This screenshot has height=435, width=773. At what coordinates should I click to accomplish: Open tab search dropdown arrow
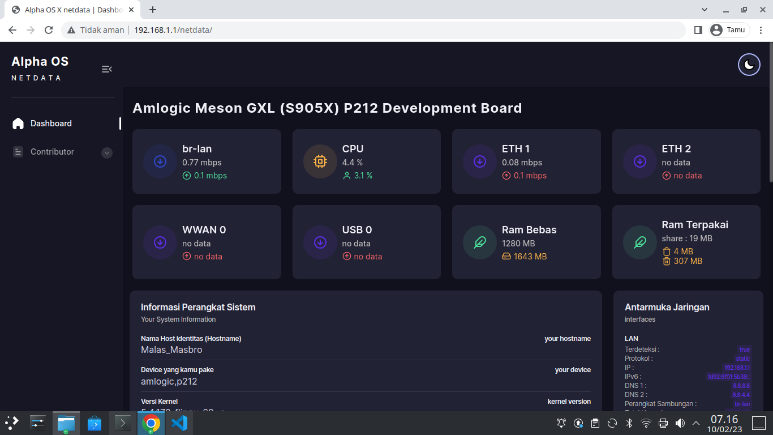[705, 10]
